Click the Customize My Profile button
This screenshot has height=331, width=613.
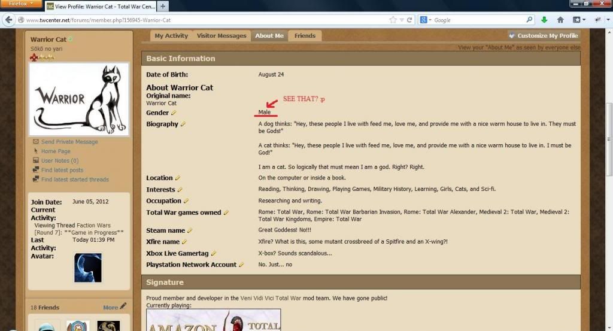544,36
